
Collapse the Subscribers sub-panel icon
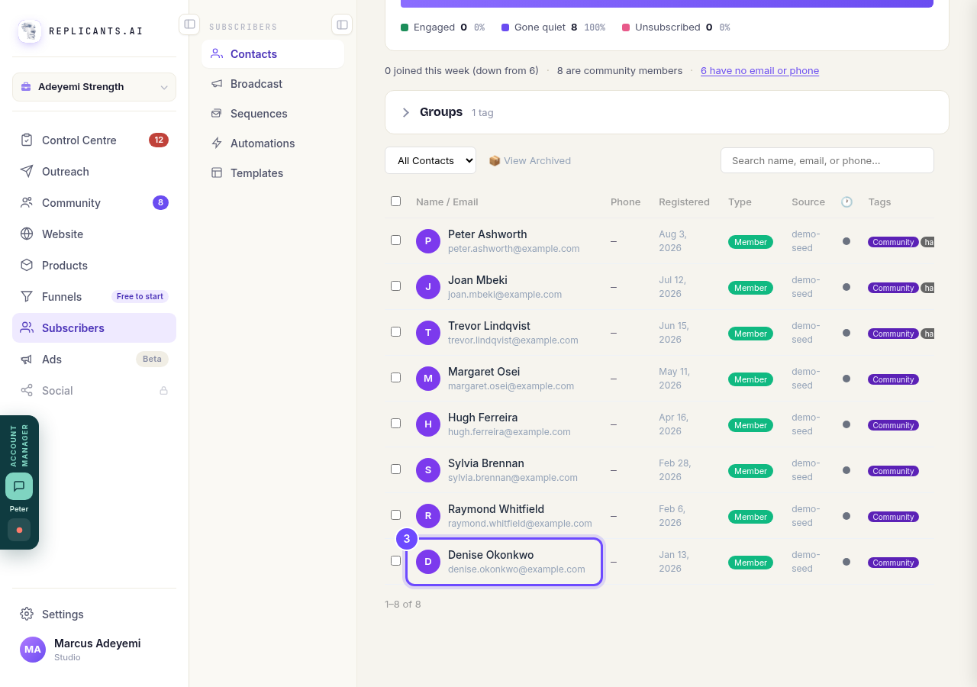342,24
